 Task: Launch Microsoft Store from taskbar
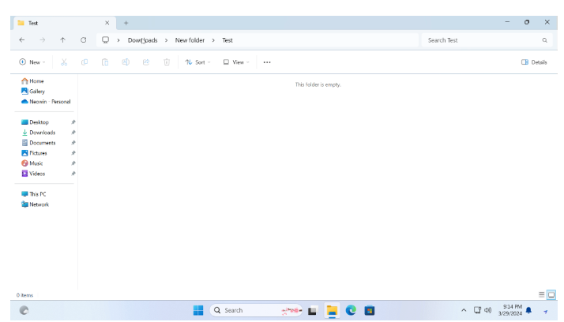coord(370,310)
